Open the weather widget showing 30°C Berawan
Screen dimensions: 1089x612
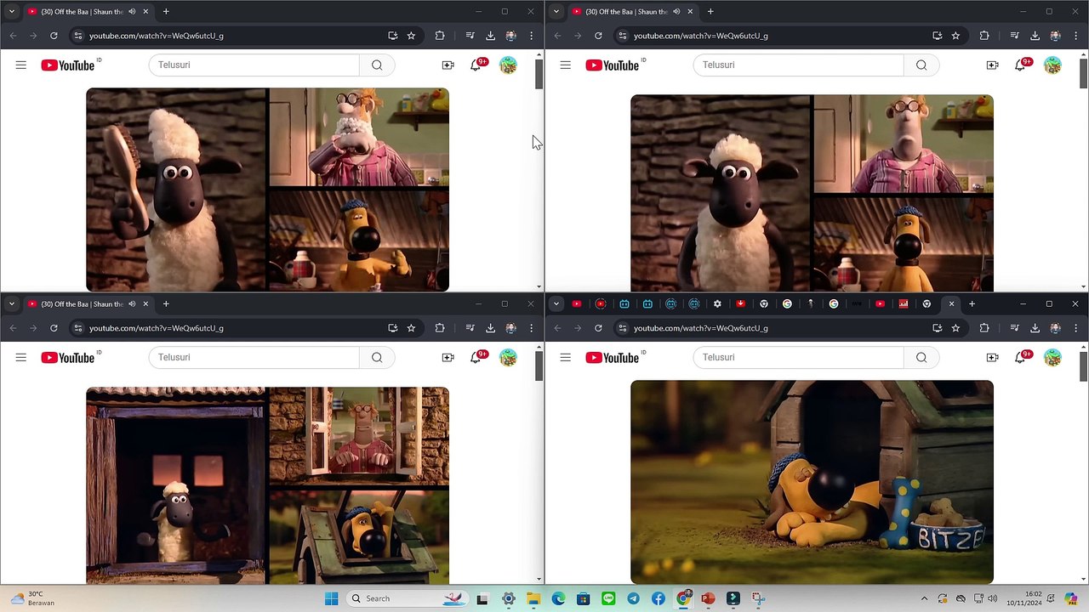32,599
